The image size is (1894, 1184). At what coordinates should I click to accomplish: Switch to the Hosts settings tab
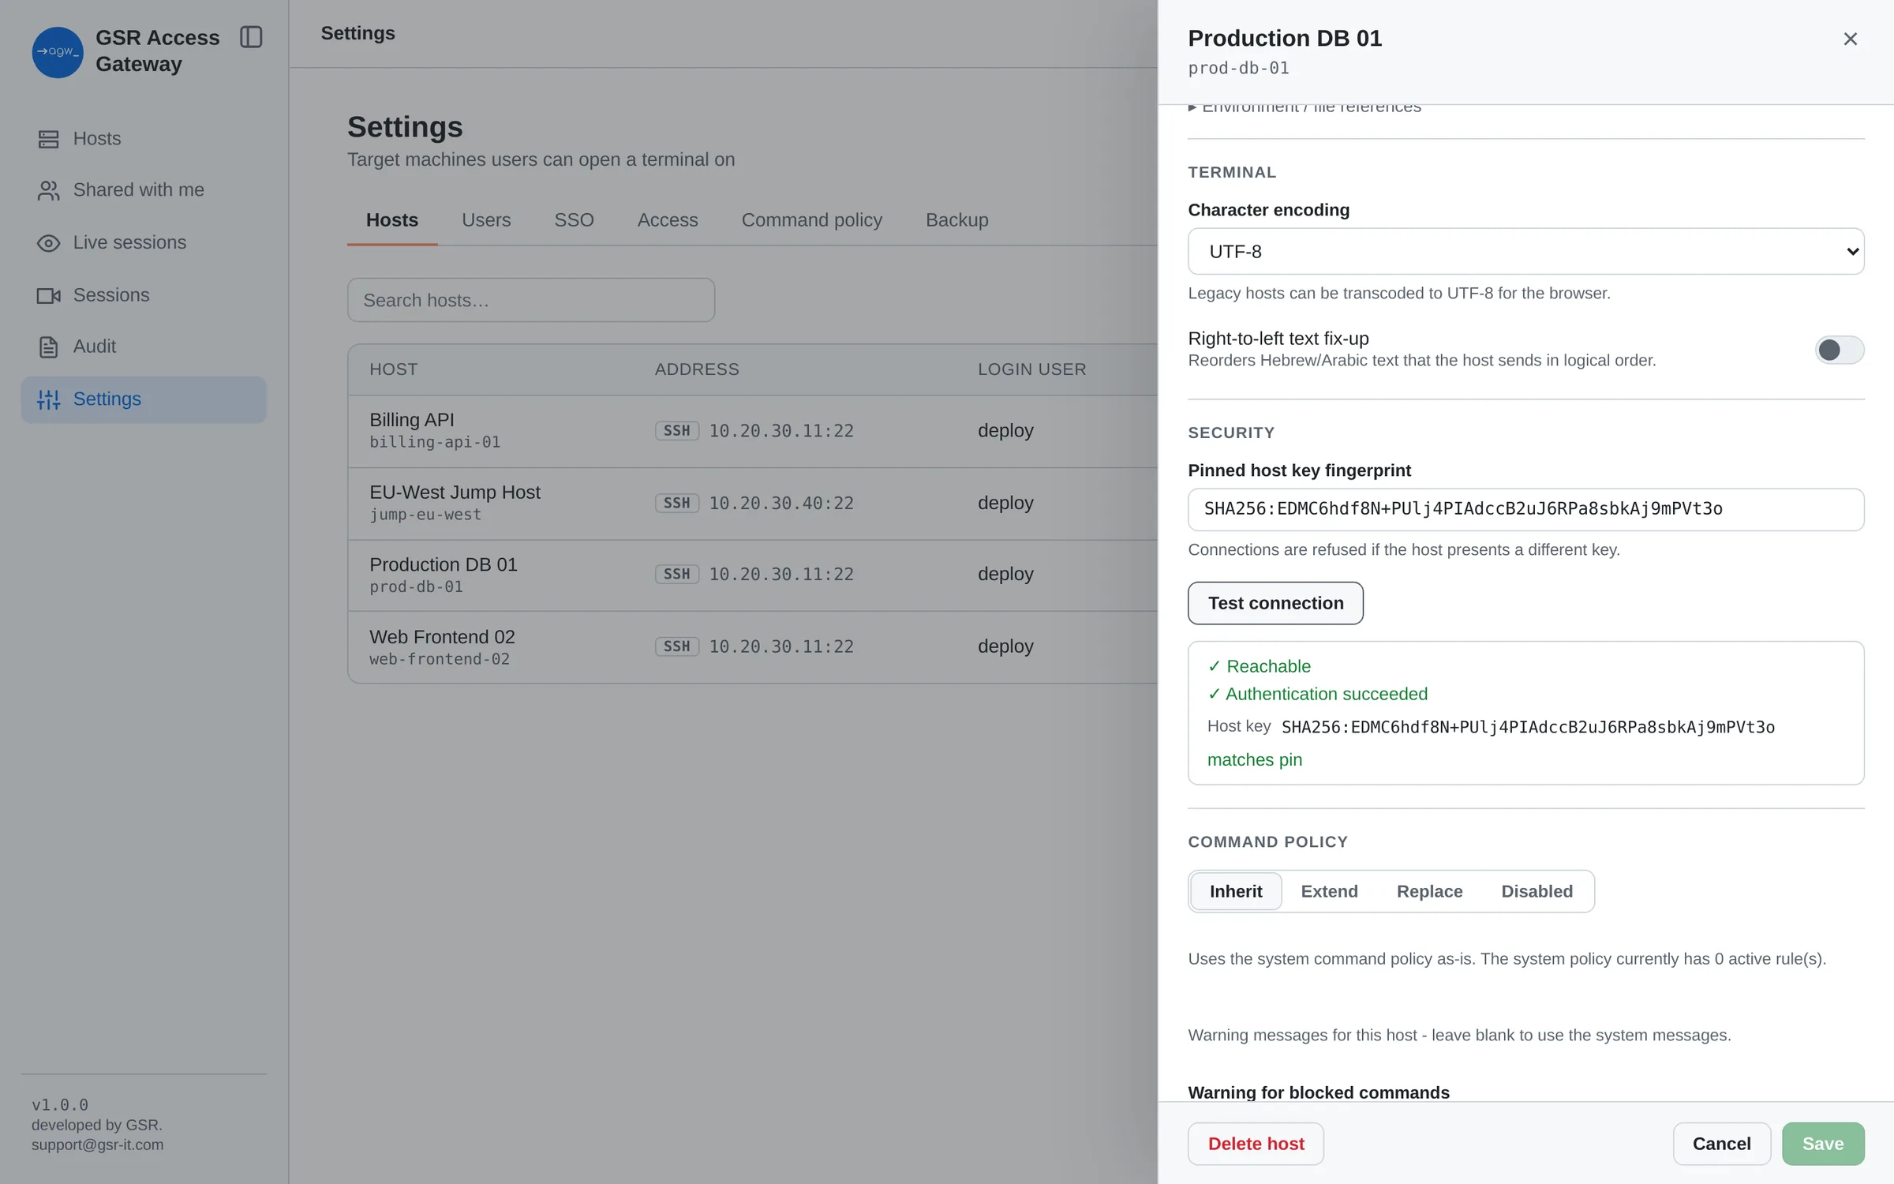click(392, 220)
